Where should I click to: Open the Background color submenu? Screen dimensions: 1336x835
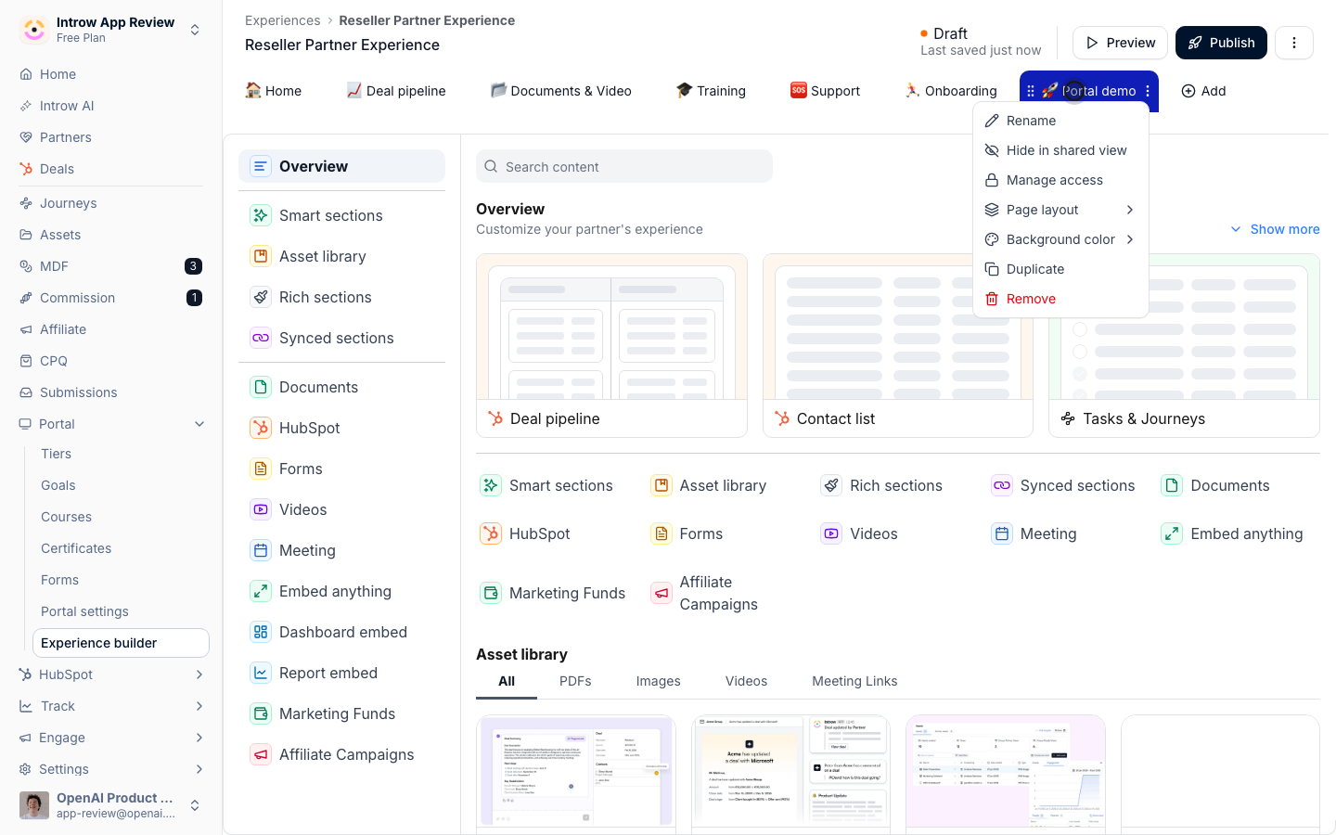tap(1060, 239)
